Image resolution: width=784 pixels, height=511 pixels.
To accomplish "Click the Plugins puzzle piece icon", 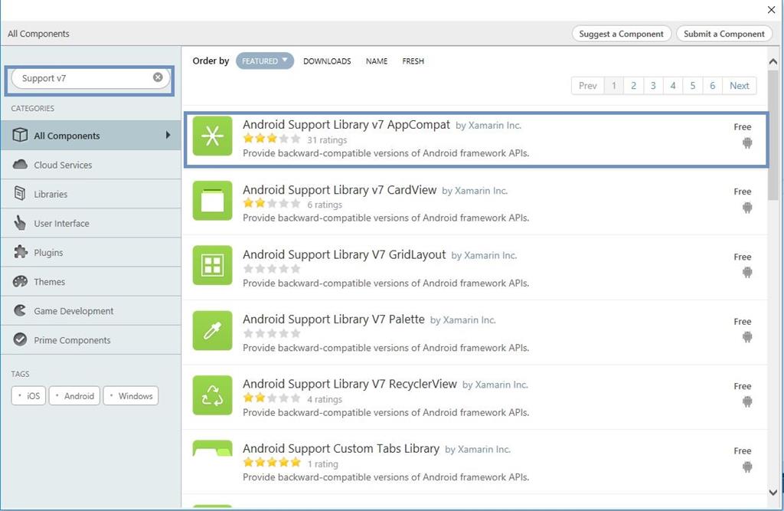I will [x=20, y=252].
